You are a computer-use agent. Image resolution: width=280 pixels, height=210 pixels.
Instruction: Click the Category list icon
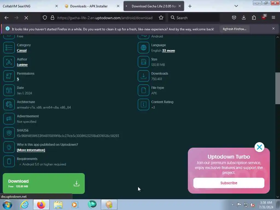(9, 48)
